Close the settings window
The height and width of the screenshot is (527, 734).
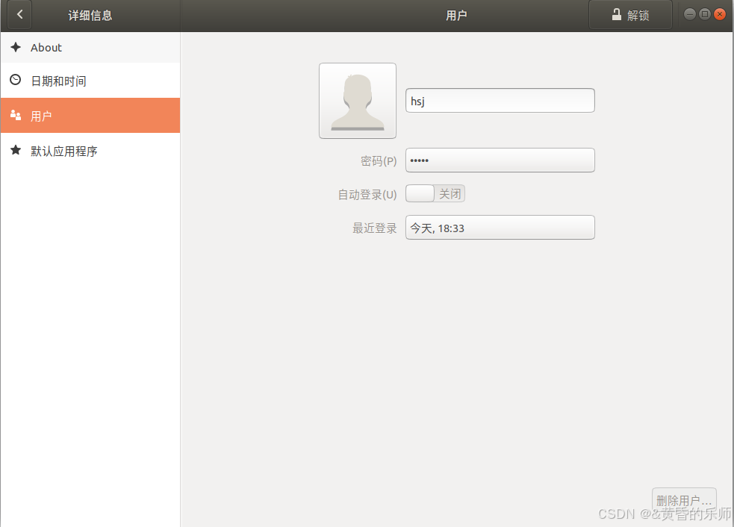[x=720, y=14]
